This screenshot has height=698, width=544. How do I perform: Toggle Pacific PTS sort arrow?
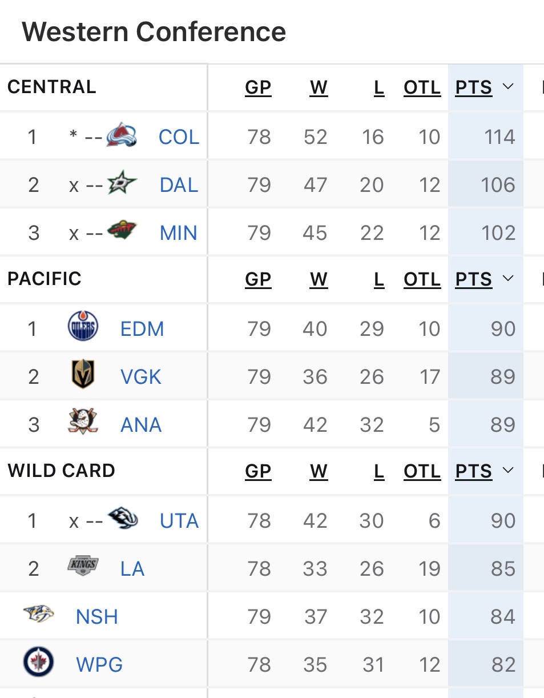507,279
